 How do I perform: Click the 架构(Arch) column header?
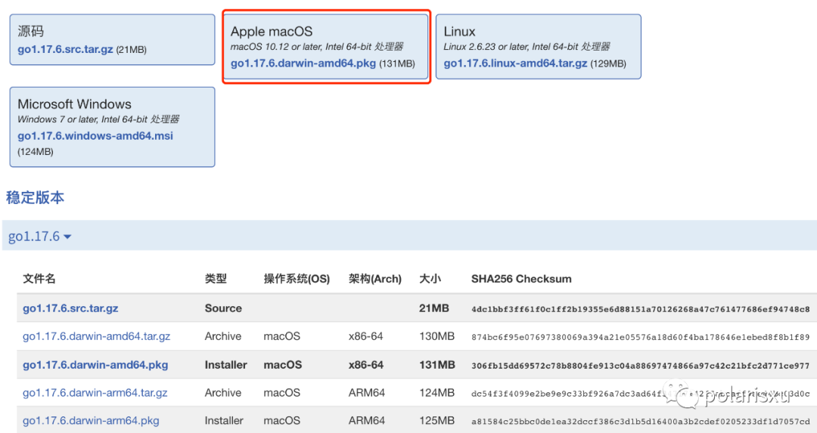(375, 279)
